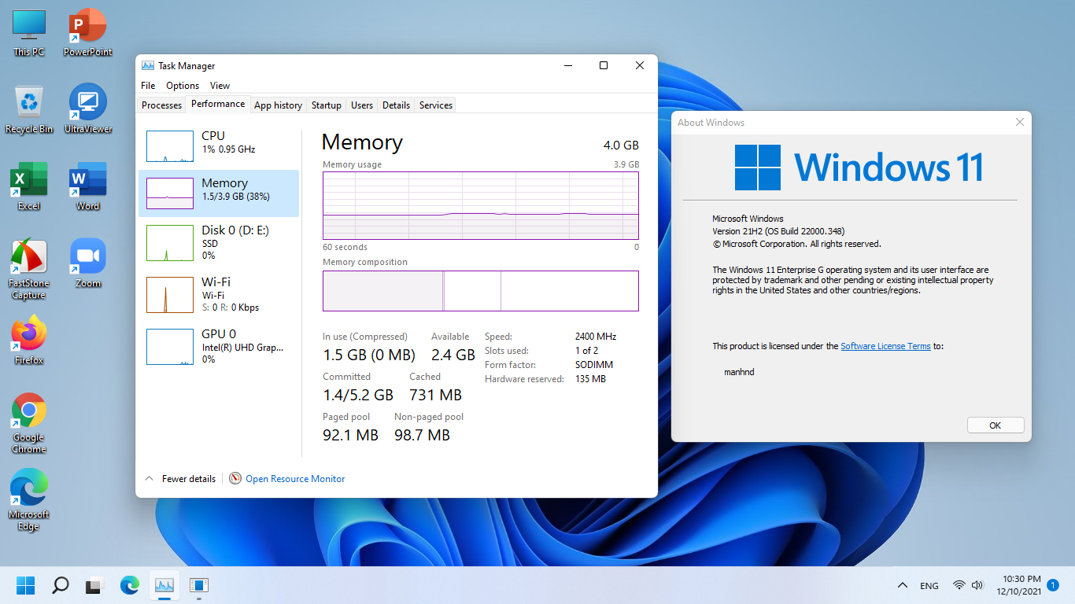Show hidden icons in system tray
Viewport: 1075px width, 604px height.
(x=903, y=586)
